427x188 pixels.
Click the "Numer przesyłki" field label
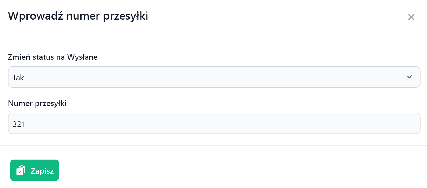click(37, 103)
